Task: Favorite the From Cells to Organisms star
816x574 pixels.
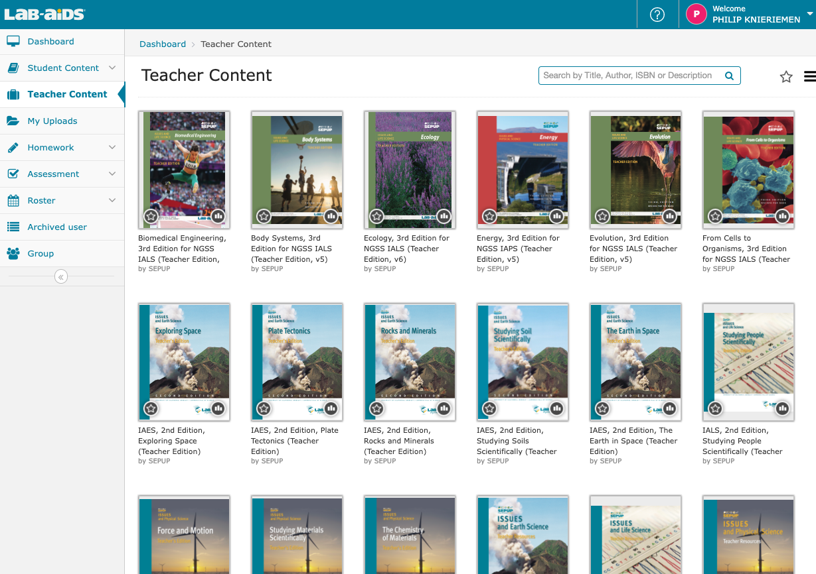Action: point(715,216)
